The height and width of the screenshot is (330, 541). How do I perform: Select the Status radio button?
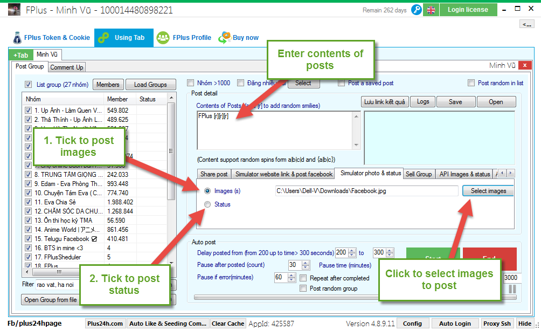tap(207, 204)
